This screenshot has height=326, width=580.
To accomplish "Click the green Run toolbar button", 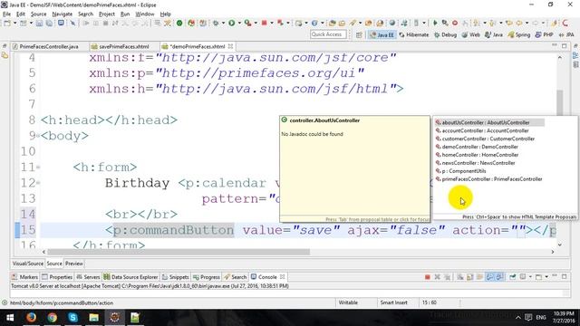I will (232, 23).
